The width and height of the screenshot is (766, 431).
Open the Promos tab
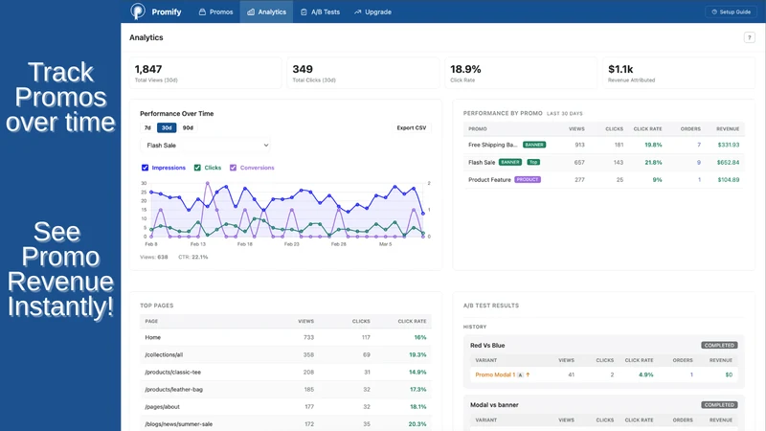[x=215, y=11]
